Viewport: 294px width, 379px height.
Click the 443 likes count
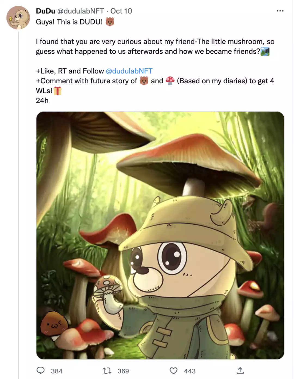[x=190, y=371]
